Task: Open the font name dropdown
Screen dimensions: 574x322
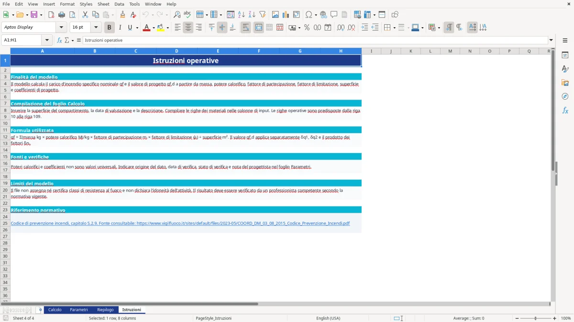Action: [x=61, y=28]
